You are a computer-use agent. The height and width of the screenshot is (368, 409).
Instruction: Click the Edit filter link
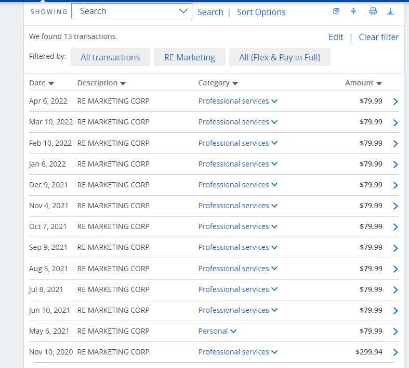pyautogui.click(x=336, y=37)
